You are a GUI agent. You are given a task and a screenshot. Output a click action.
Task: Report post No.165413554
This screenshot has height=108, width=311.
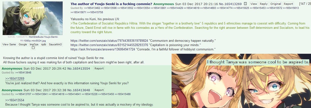click(99, 68)
